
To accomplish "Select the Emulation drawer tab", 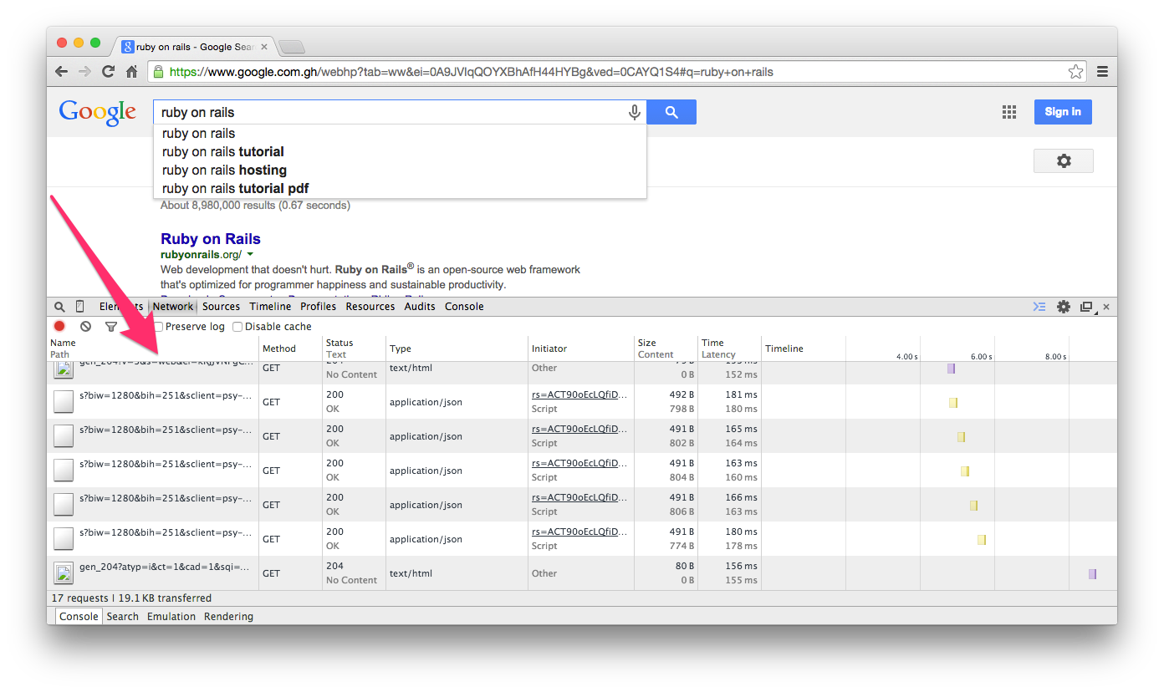I will pos(171,617).
